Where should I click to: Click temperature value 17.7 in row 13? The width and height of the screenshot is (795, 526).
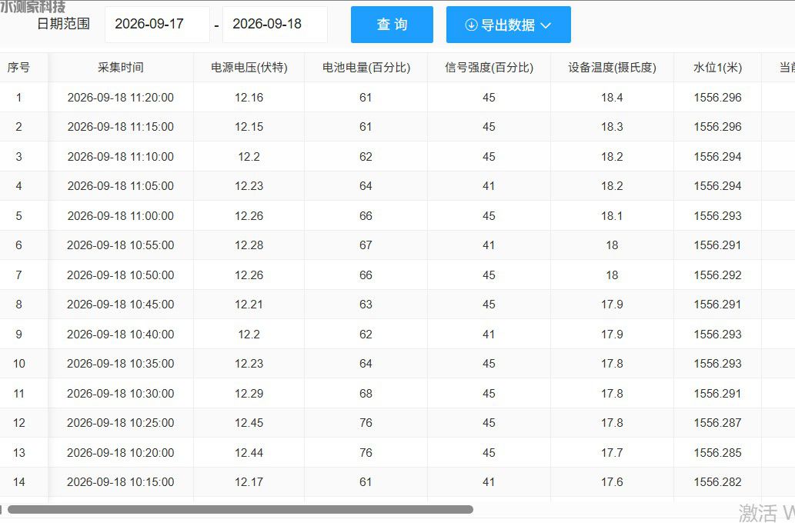[x=612, y=453]
